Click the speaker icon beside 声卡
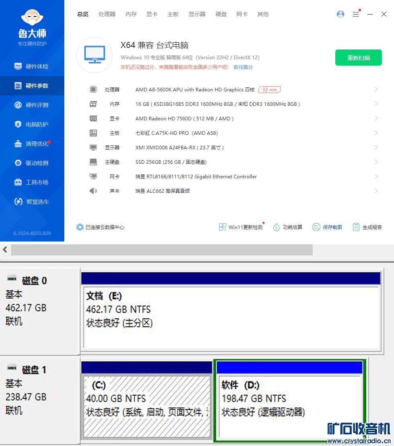 [93, 191]
